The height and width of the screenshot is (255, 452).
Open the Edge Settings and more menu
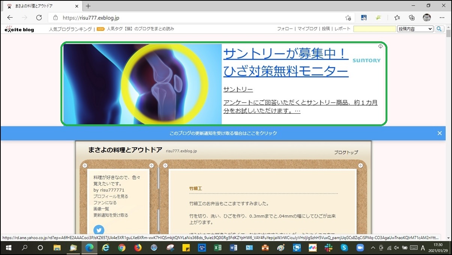[442, 18]
